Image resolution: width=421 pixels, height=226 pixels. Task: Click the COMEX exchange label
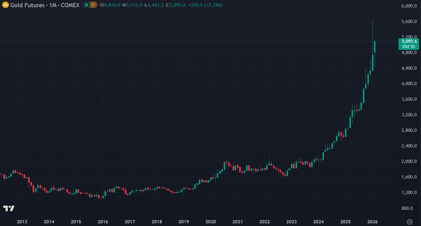click(69, 5)
